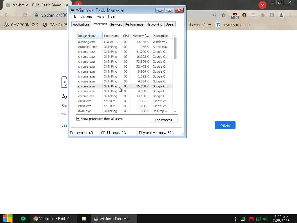Go to the Networking tab
This screenshot has height=223, width=297.
[x=154, y=24]
